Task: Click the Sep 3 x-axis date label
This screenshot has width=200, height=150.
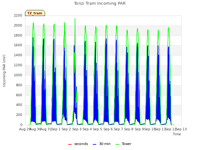Action: (x=77, y=129)
